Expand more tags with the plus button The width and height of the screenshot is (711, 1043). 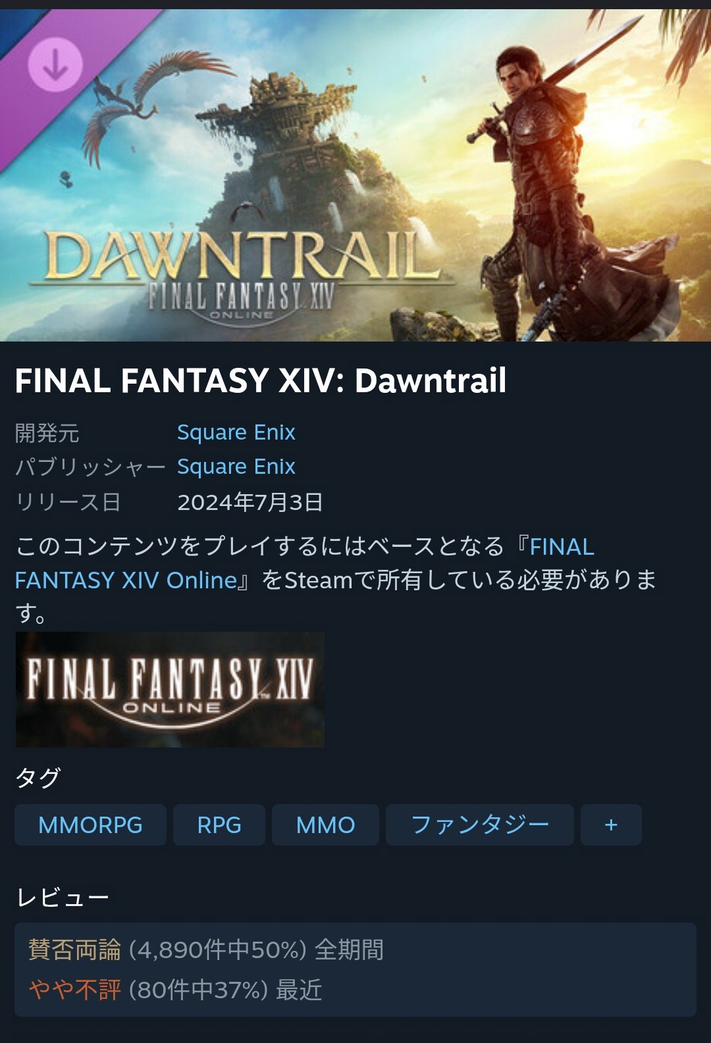tap(611, 825)
